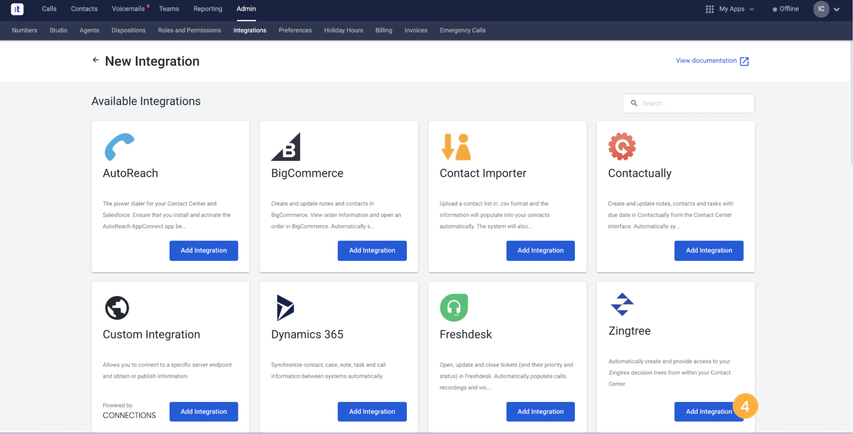
Task: Open the Voicemails tab
Action: pos(128,9)
